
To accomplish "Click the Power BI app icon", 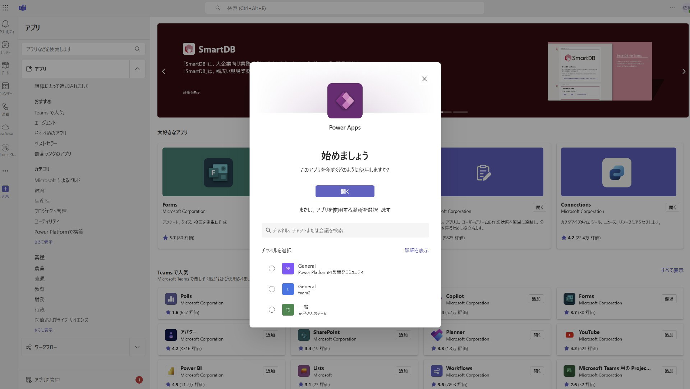I will [x=171, y=371].
